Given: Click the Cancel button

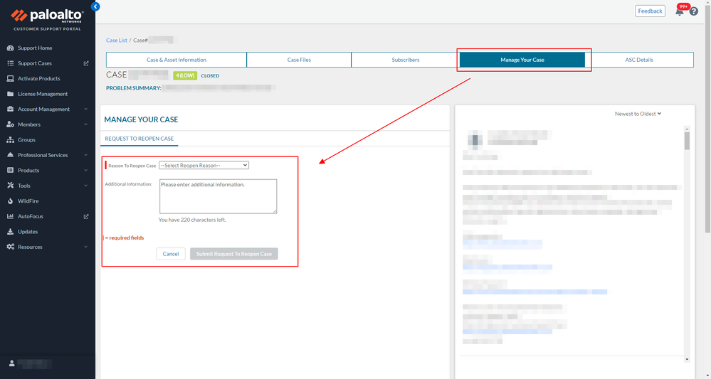Looking at the screenshot, I should (x=171, y=254).
